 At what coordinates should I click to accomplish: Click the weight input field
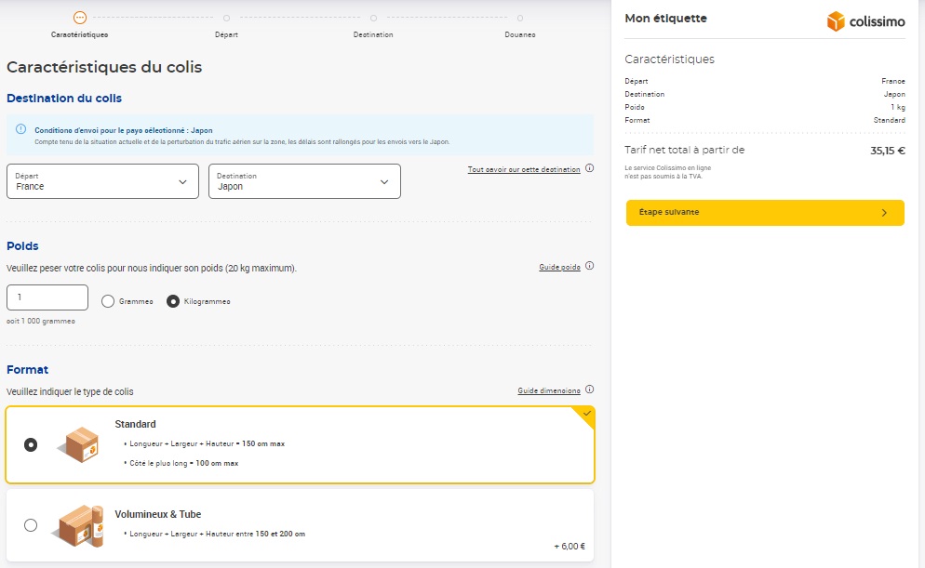[47, 297]
